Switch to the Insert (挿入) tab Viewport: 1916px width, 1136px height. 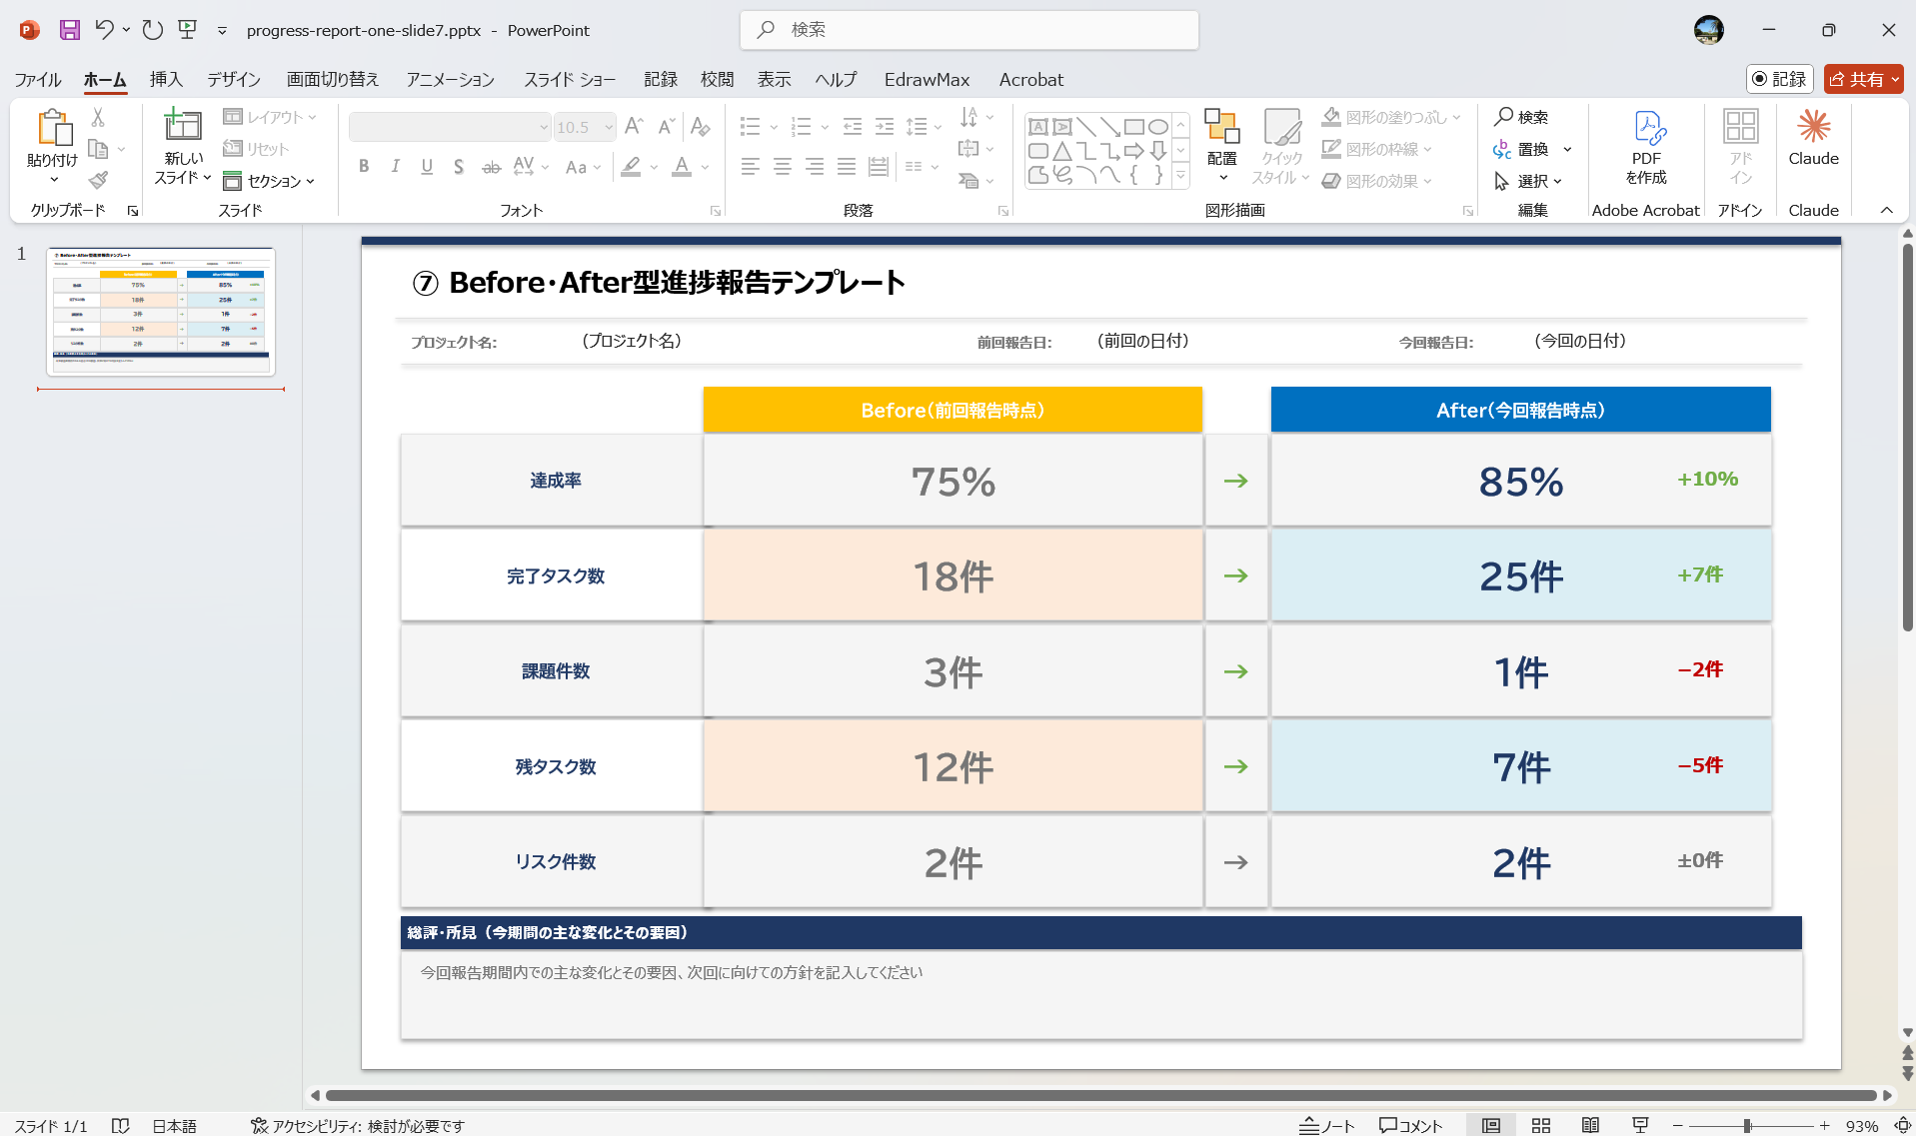point(166,79)
